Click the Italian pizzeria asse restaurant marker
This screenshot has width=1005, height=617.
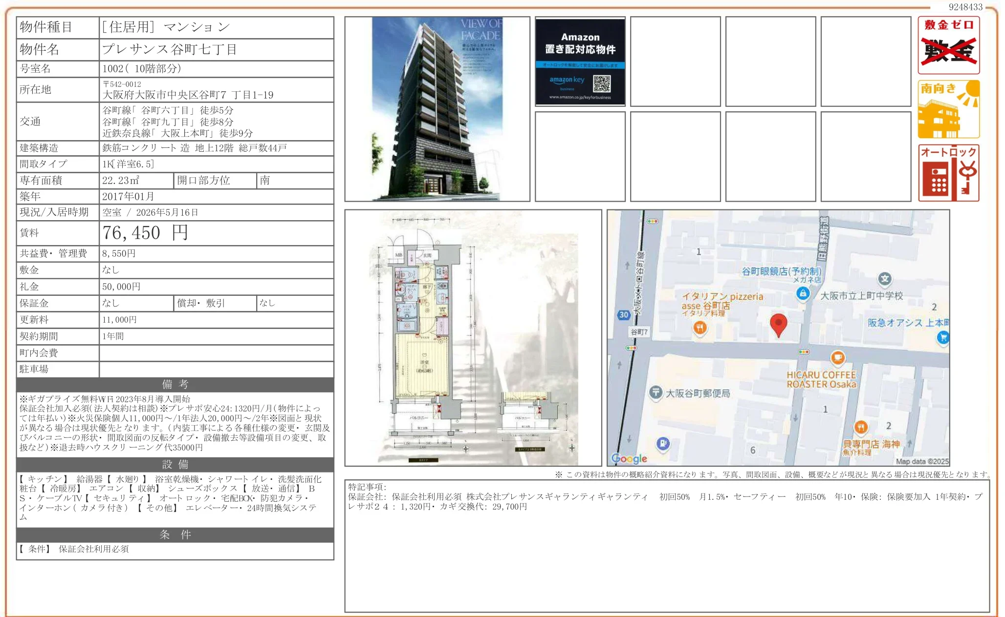pos(700,328)
